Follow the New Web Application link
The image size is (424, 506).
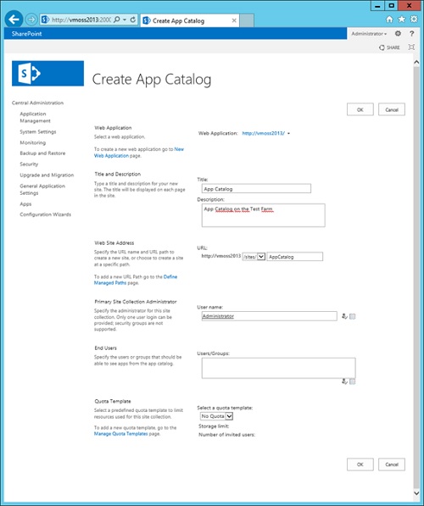(x=139, y=153)
